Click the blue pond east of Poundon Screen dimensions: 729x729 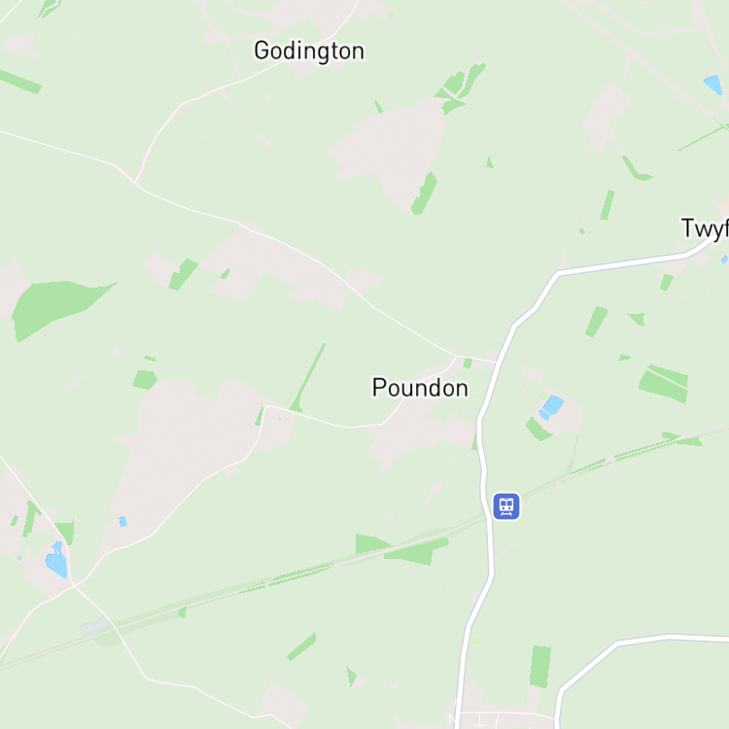pos(551,407)
